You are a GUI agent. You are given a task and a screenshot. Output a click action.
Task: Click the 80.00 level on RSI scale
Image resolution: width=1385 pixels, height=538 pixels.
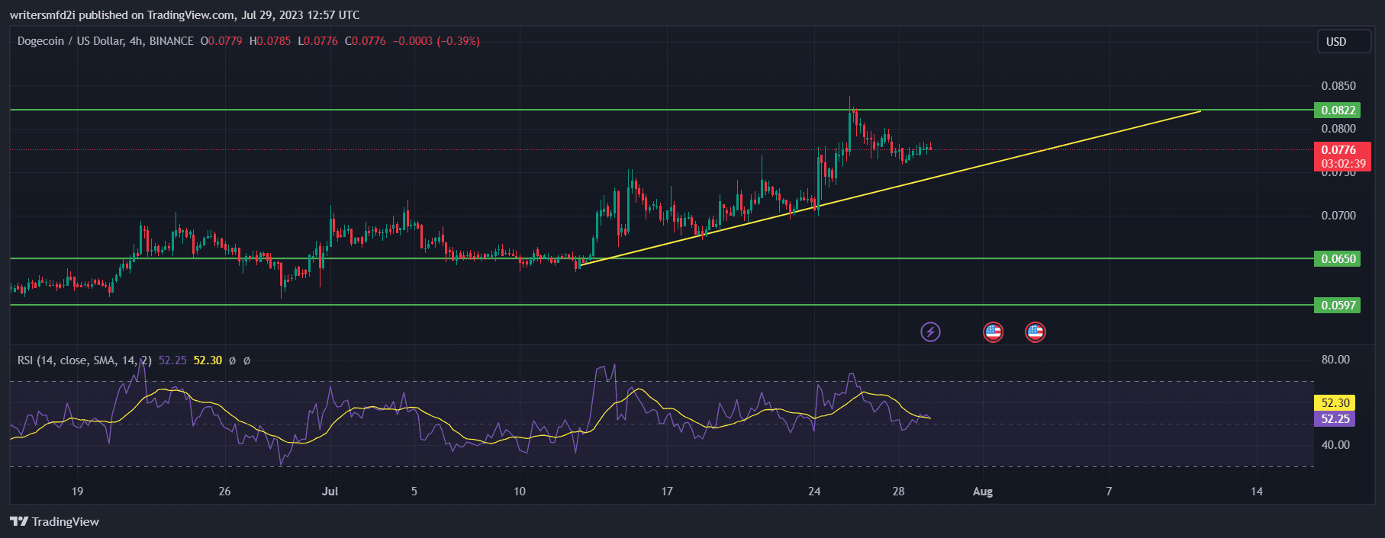[x=1335, y=360]
